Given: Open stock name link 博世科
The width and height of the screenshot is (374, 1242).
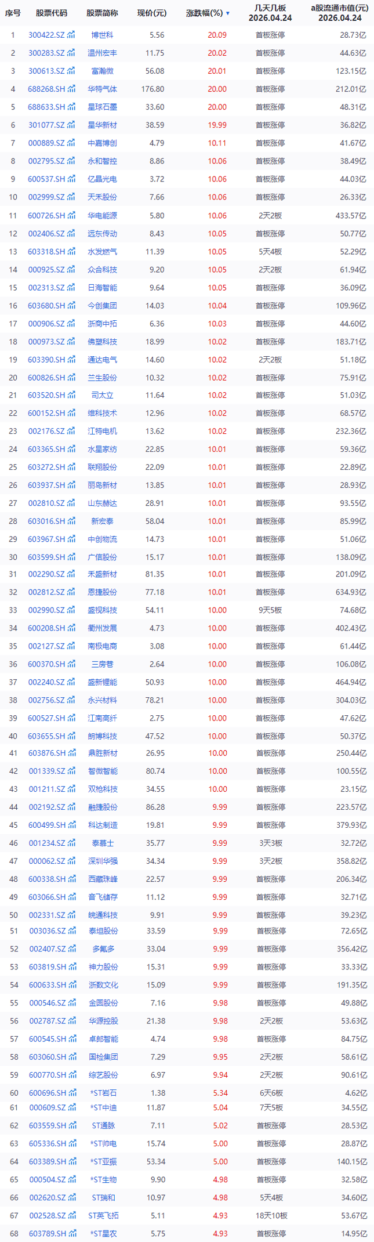Looking at the screenshot, I should [x=102, y=35].
